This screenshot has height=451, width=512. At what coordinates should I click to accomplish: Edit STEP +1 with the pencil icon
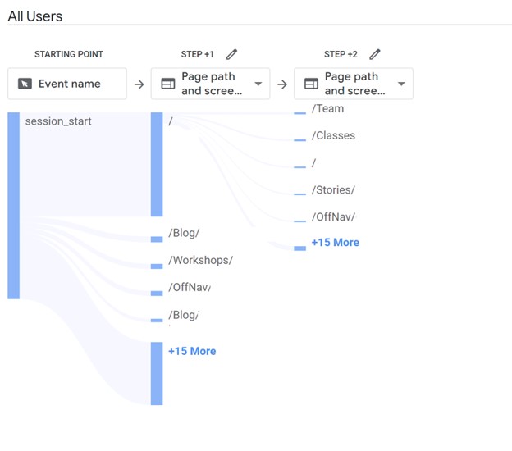[231, 54]
